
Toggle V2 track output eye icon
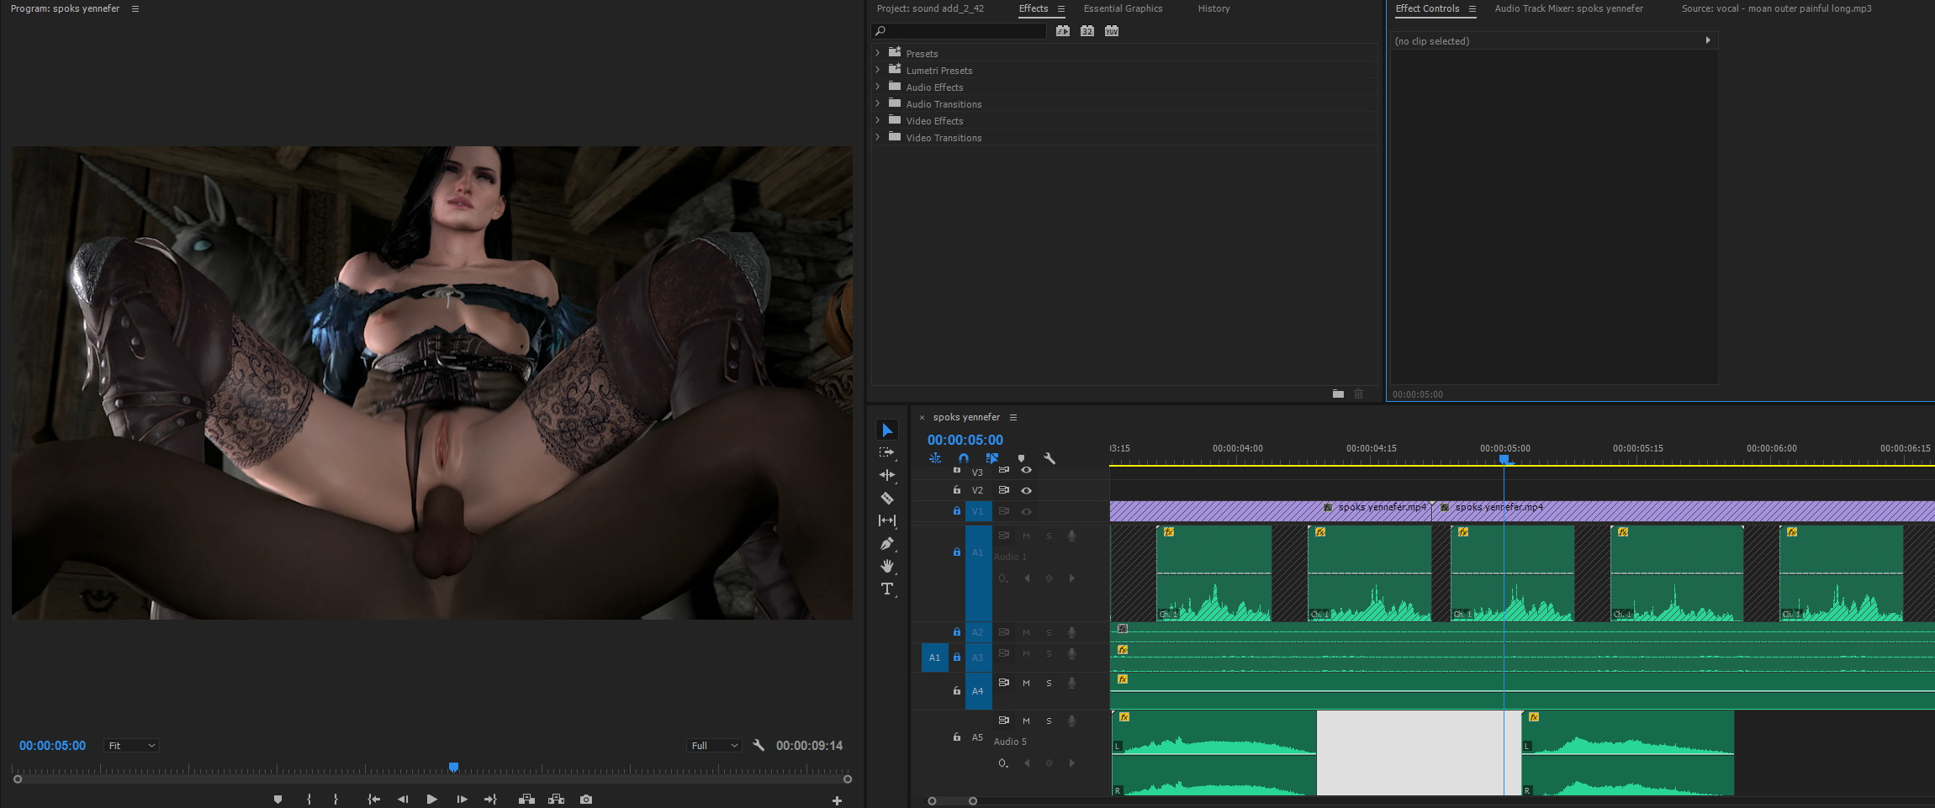(1026, 490)
